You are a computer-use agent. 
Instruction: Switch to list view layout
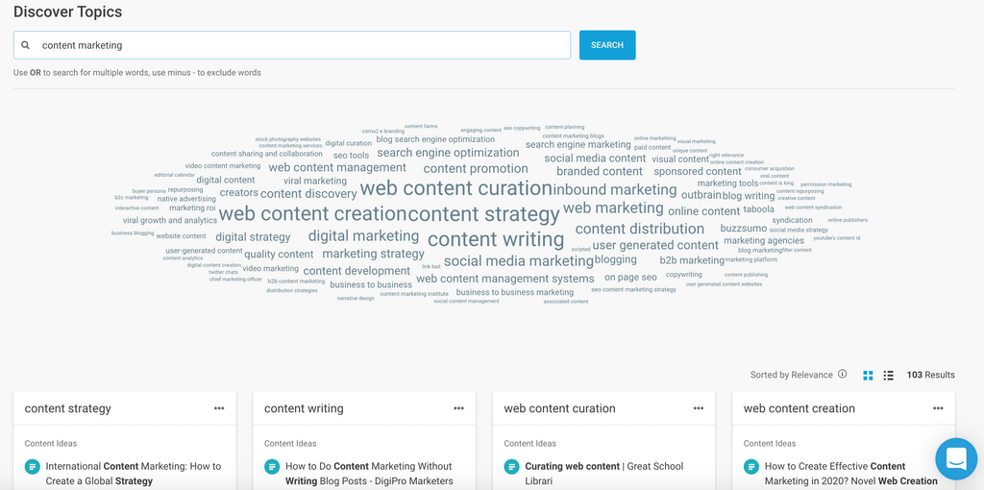889,375
